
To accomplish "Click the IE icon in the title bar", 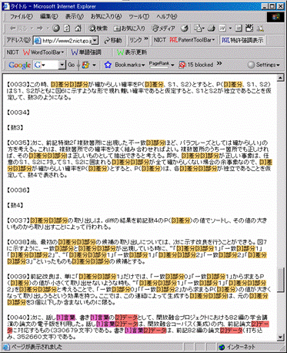I will [x=6, y=6].
